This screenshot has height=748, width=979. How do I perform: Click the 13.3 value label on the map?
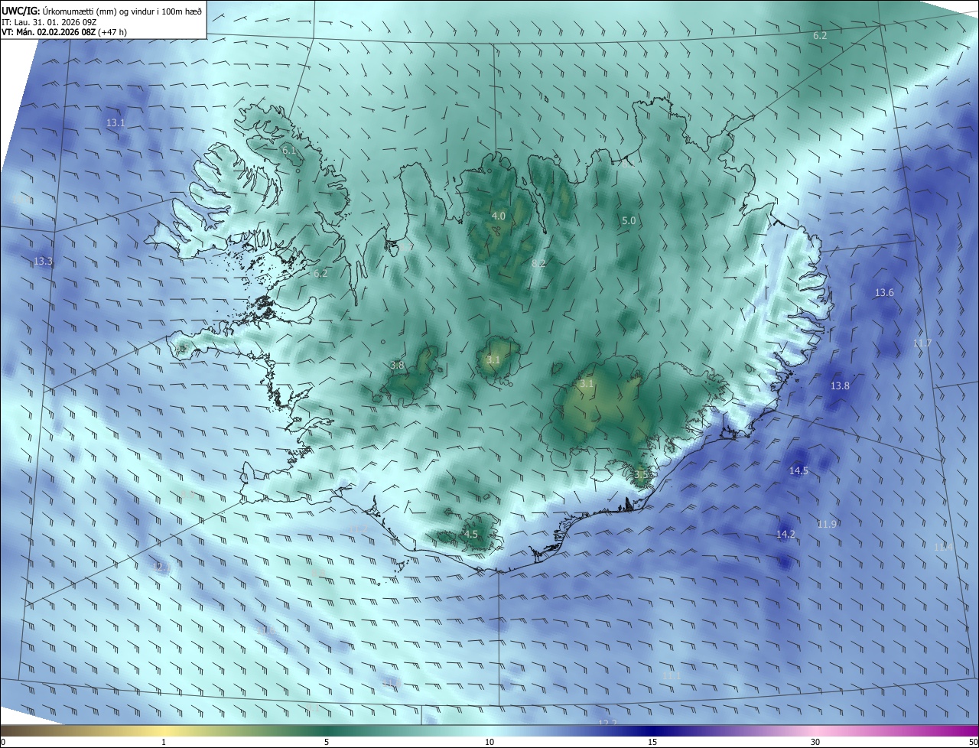(x=43, y=262)
